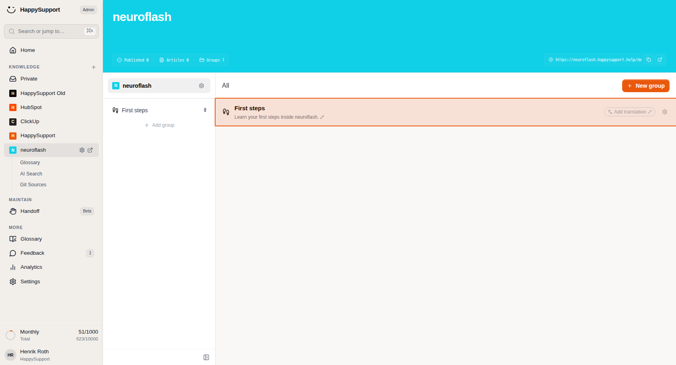
Task: Open help center in new tab icon
Action: 660,60
